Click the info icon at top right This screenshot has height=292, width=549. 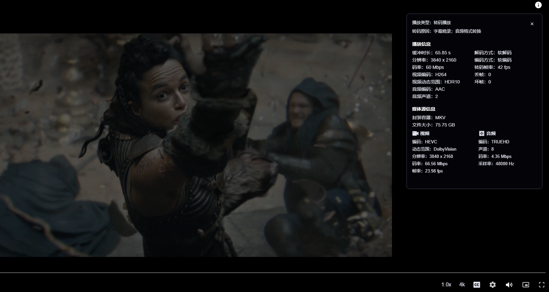click(538, 5)
